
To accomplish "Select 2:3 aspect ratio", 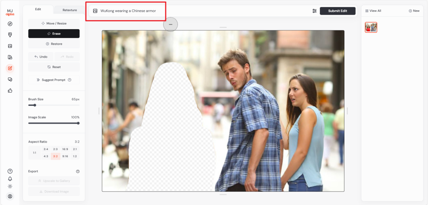I will tap(55, 149).
